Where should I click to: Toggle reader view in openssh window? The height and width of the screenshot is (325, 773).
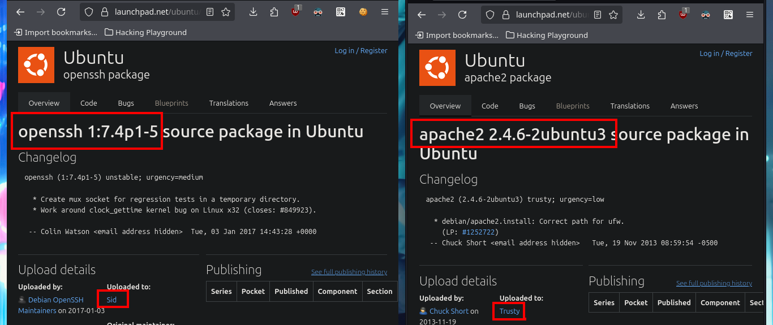211,12
